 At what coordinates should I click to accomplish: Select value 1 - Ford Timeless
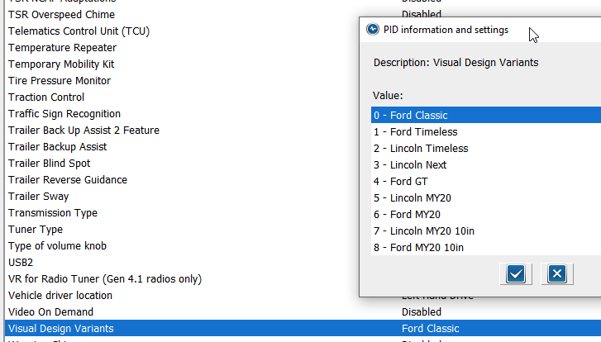[x=486, y=131]
